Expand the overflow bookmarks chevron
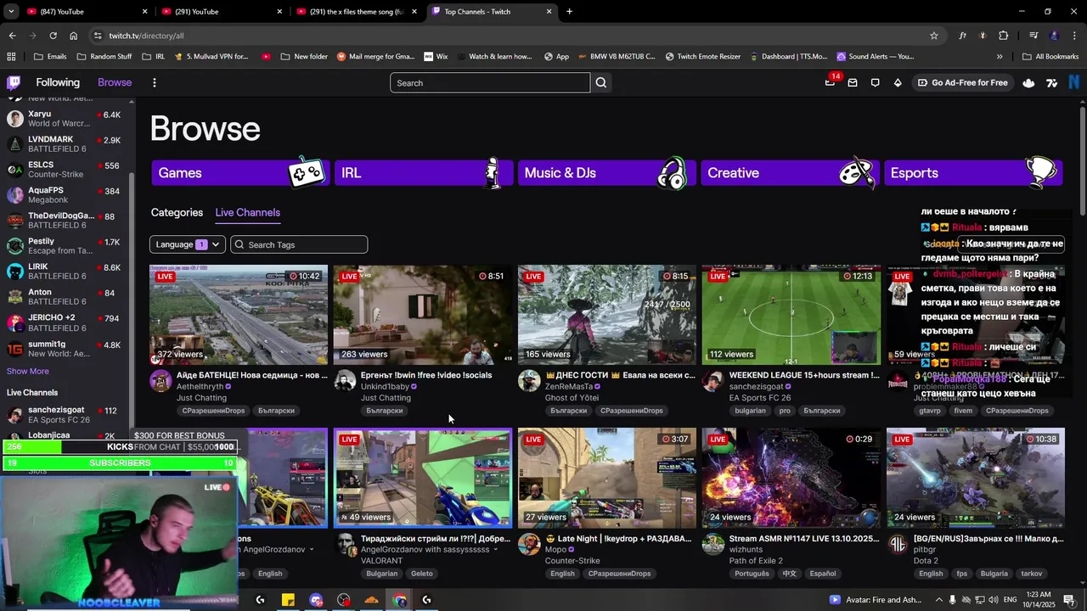This screenshot has width=1087, height=611. pos(1000,57)
